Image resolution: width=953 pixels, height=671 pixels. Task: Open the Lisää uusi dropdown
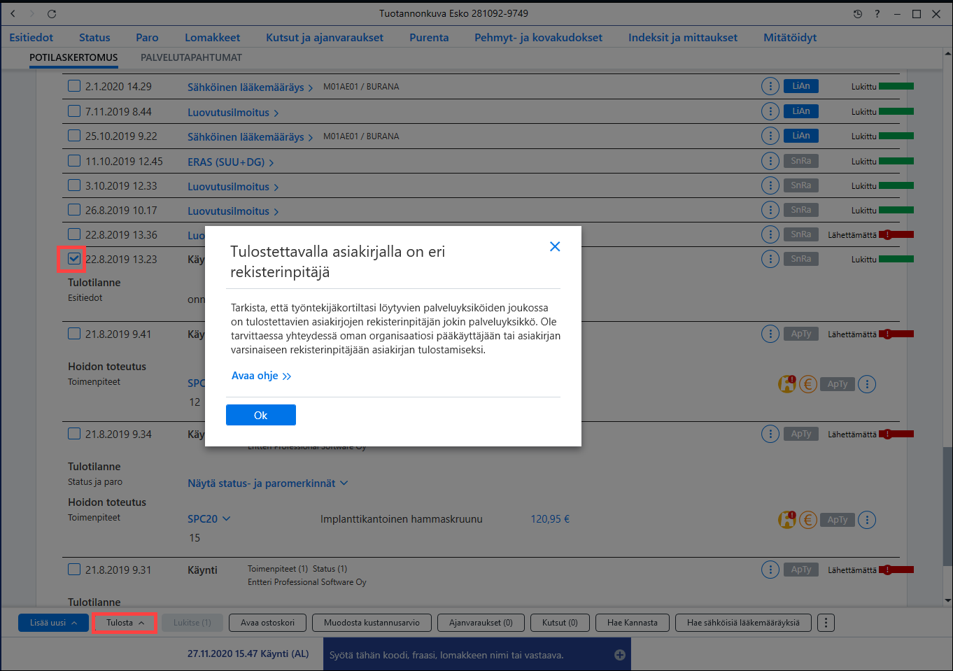[x=53, y=623]
